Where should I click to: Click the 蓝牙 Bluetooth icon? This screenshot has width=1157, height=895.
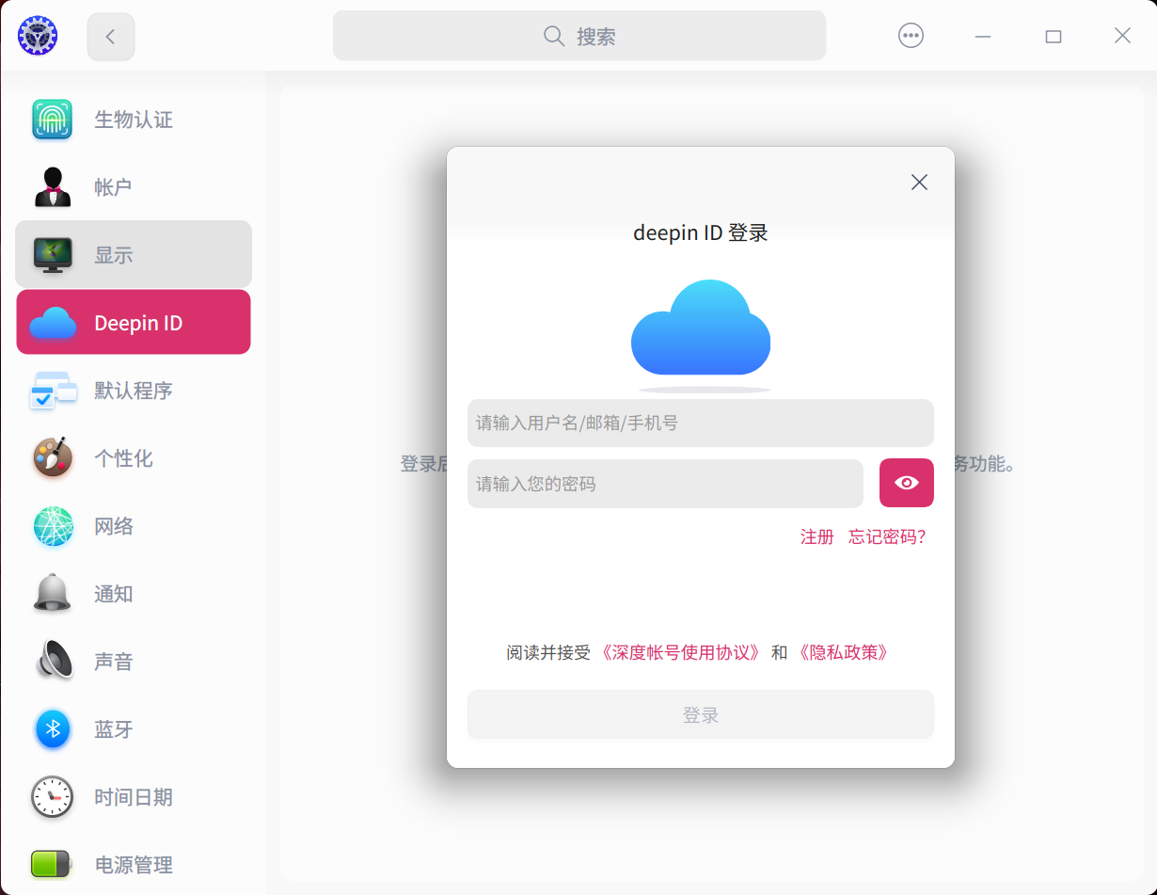pyautogui.click(x=53, y=729)
